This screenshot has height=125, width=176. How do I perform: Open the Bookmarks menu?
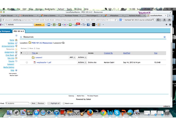click(50, 9)
